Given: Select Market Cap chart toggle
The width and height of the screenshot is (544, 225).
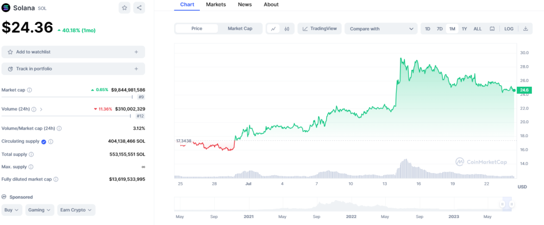Looking at the screenshot, I should tap(240, 29).
